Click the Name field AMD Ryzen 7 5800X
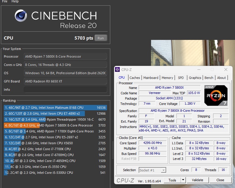 coord(169,87)
